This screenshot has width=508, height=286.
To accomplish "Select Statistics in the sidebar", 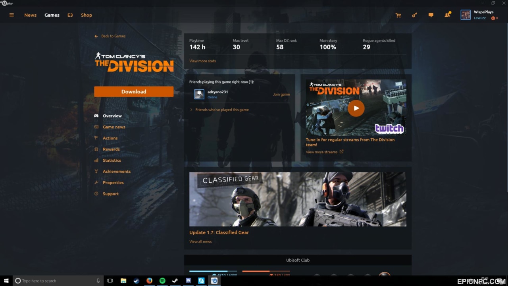I will [112, 160].
